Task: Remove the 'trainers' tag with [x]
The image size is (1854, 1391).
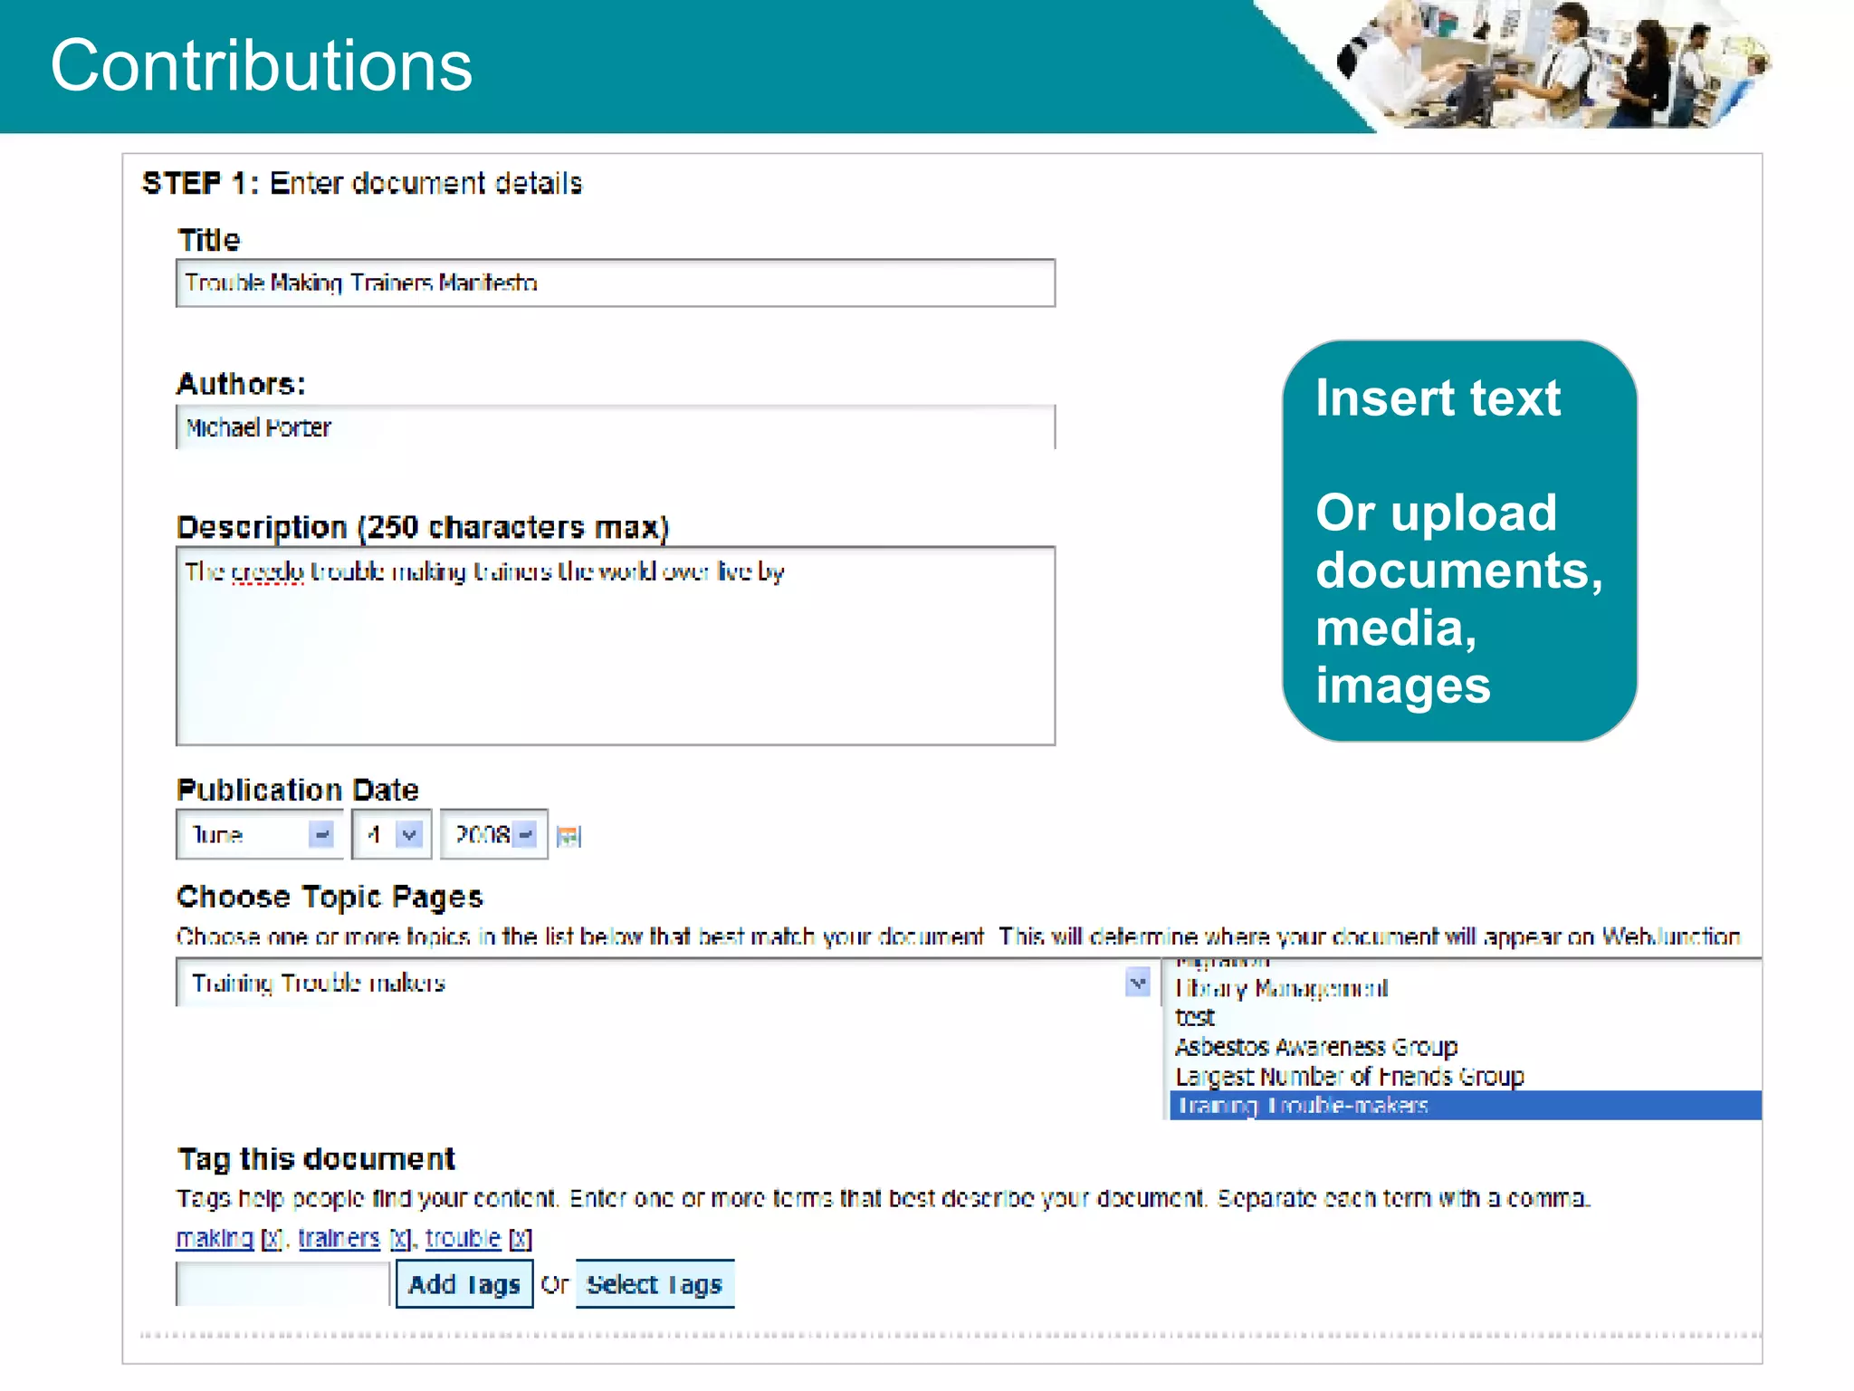Action: 400,1239
